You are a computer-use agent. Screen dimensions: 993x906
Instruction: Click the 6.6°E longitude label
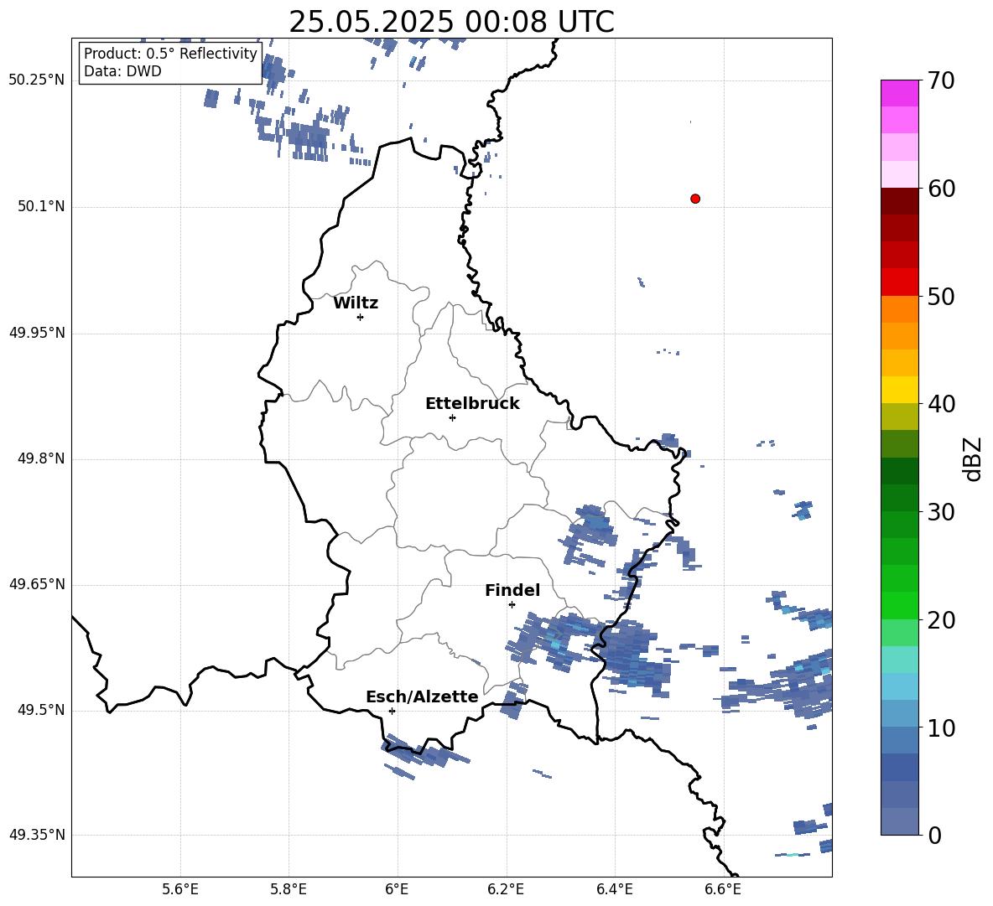[x=723, y=889]
